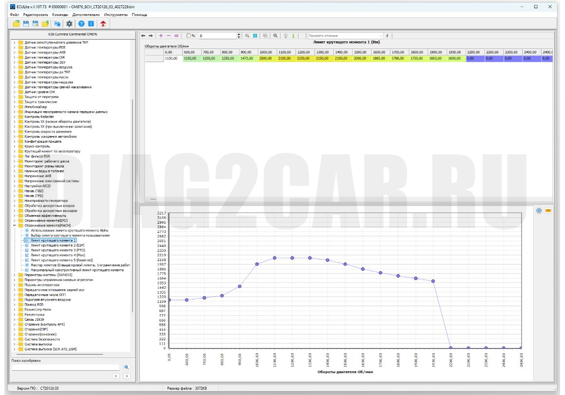Click the previous search result button
Viewport: 565px width, 395px height.
pyautogui.click(x=116, y=376)
